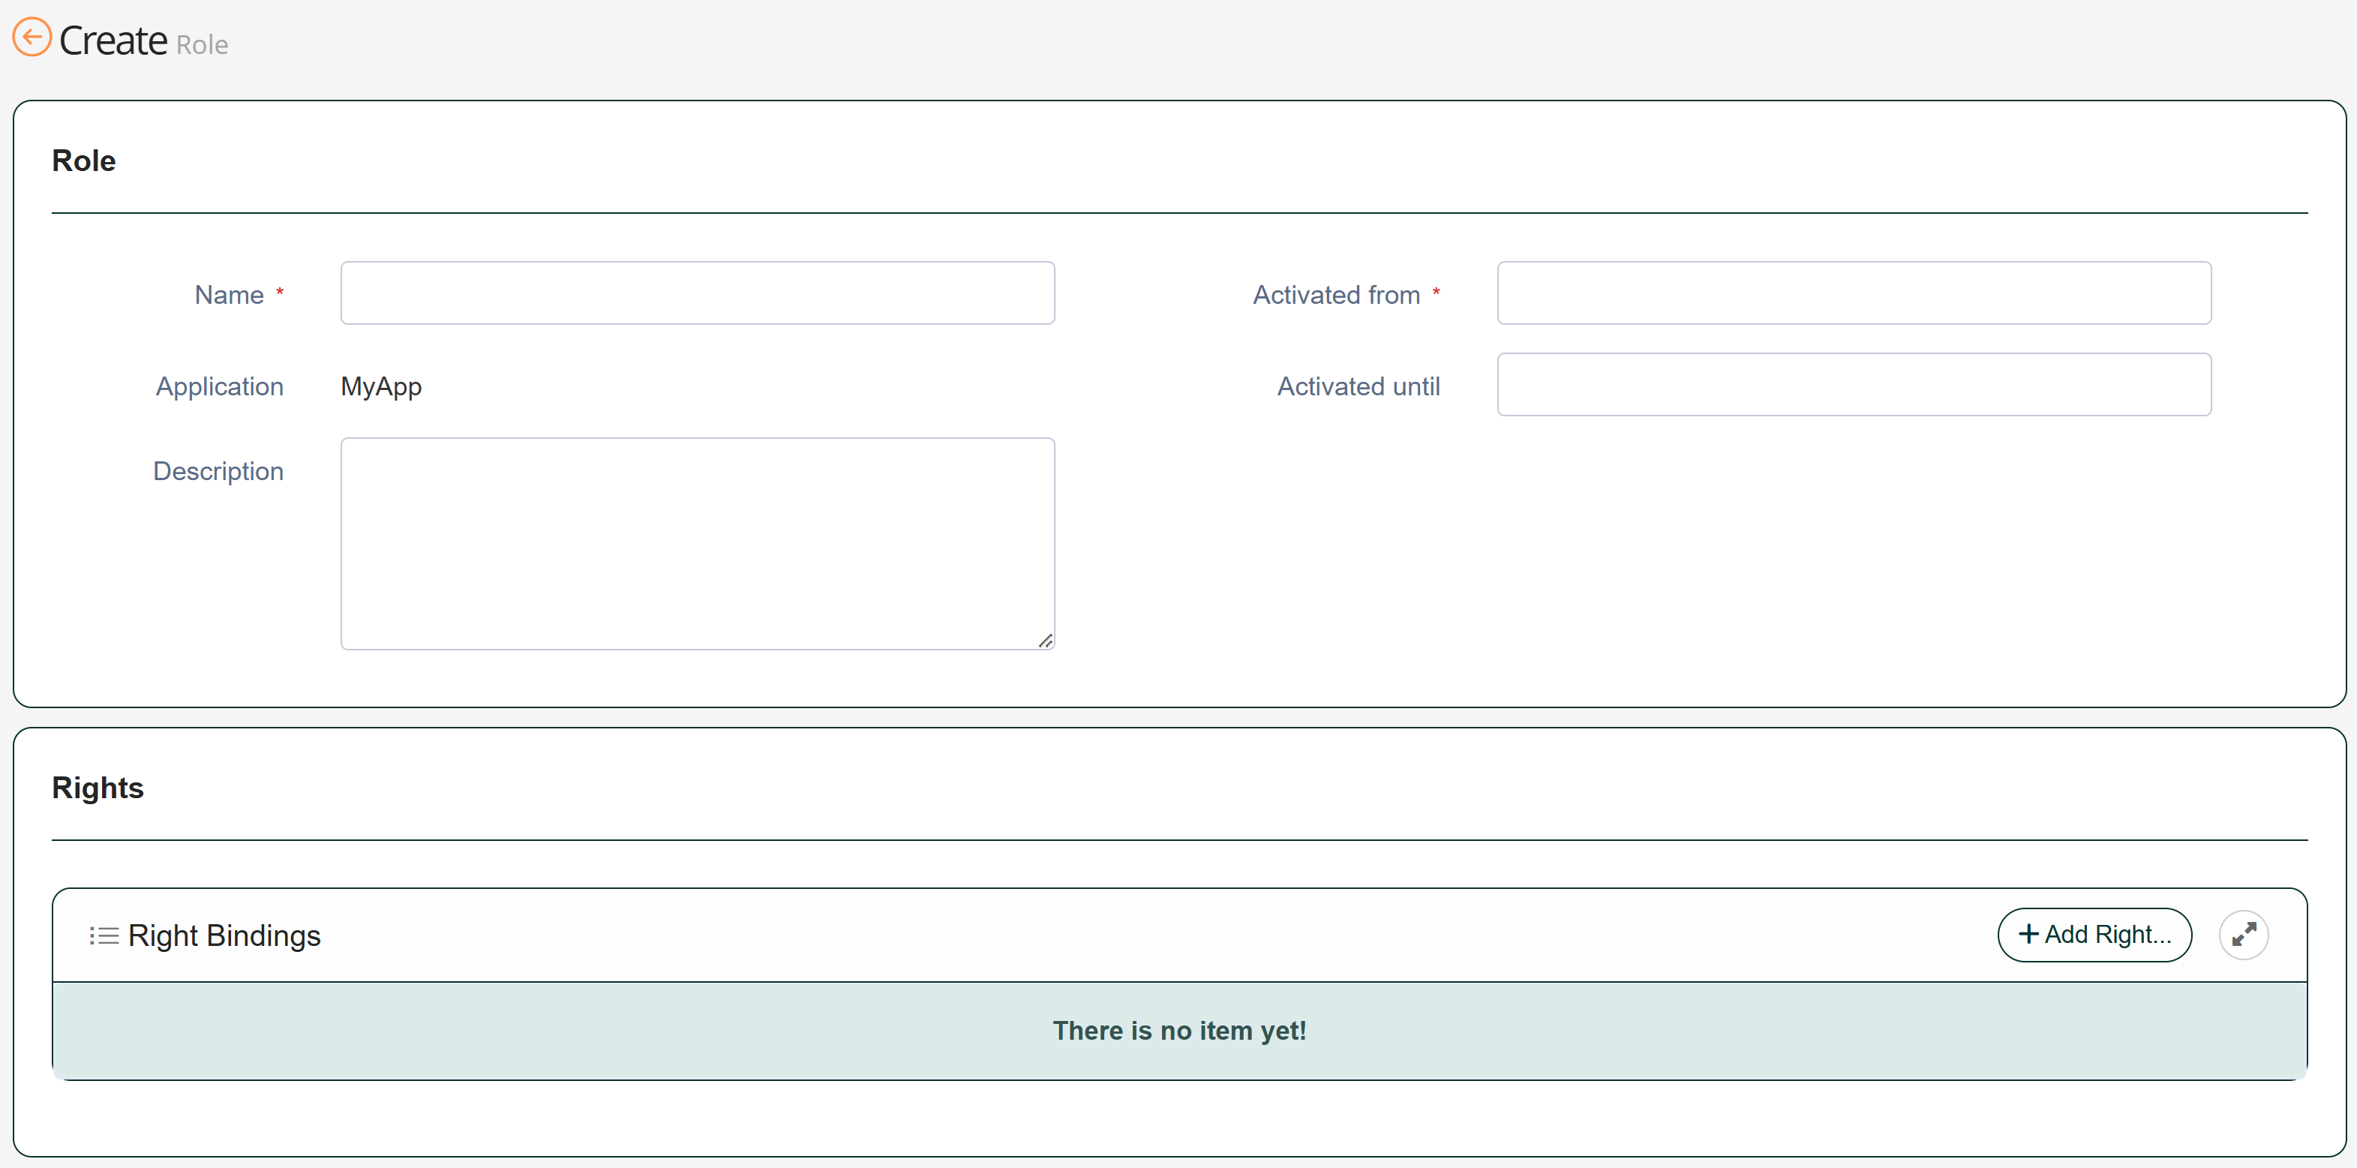Click the list icon beside Right Bindings
2357x1168 pixels.
tap(104, 935)
